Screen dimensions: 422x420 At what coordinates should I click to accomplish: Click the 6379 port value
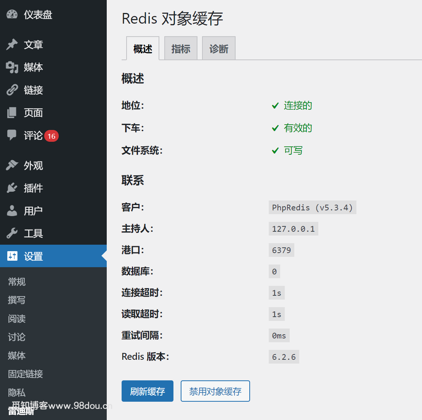coord(281,250)
